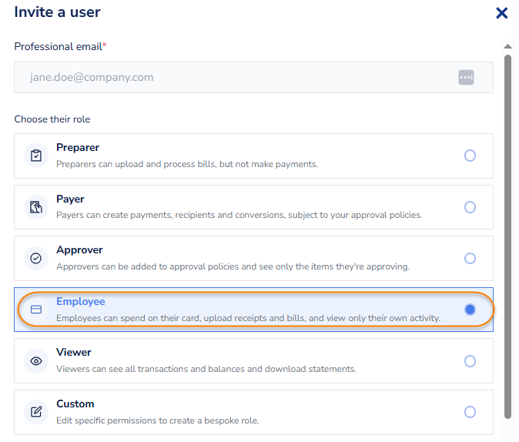
Task: Click the Payer role icon
Action: [35, 207]
